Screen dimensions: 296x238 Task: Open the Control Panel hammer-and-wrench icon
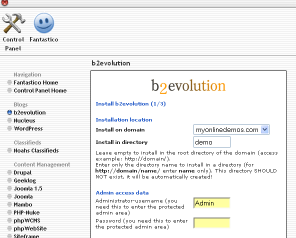[x=13, y=23]
